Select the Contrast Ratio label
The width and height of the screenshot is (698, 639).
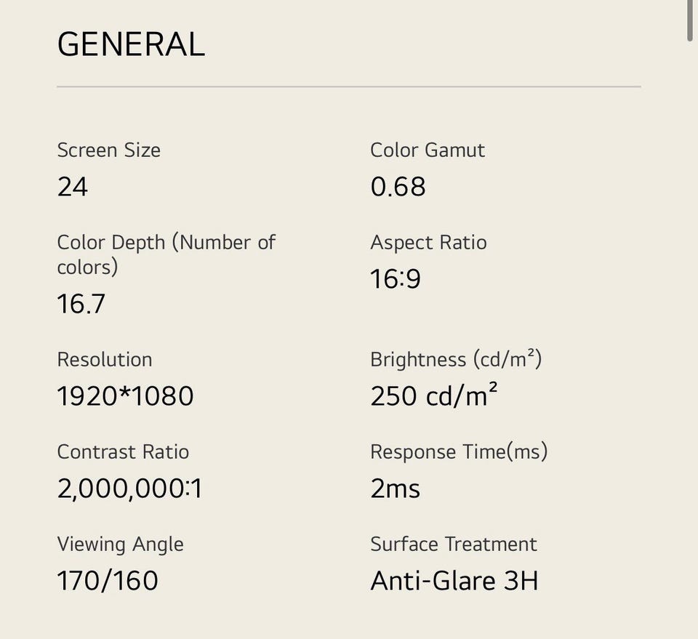(123, 452)
